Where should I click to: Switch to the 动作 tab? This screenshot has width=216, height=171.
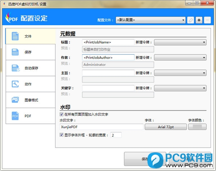pyautogui.click(x=30, y=84)
